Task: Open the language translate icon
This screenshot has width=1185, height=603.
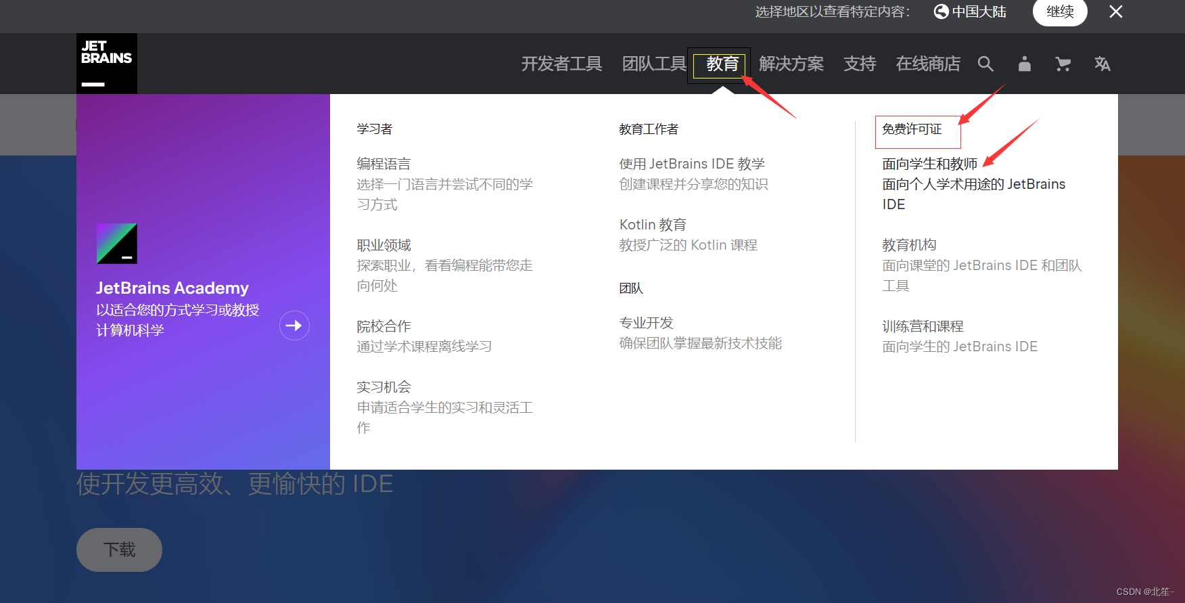Action: [x=1102, y=64]
